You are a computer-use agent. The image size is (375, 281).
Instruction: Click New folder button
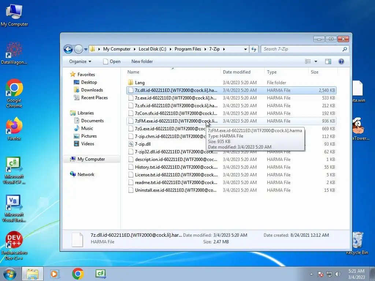click(142, 61)
